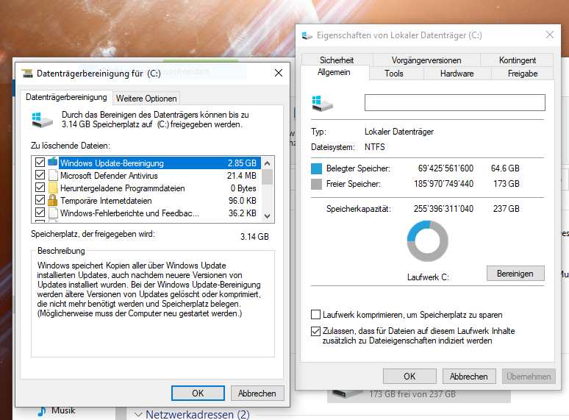Viewport: 569px width, 420px height.
Task: Close the Eigenschaften von Lokaler Datenträger window
Action: (x=550, y=35)
